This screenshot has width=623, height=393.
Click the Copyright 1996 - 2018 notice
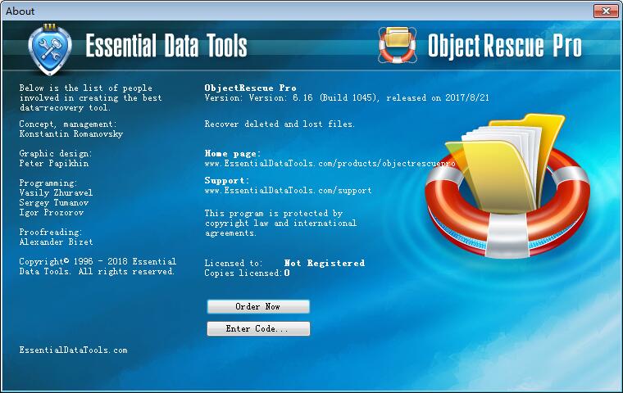click(x=98, y=266)
